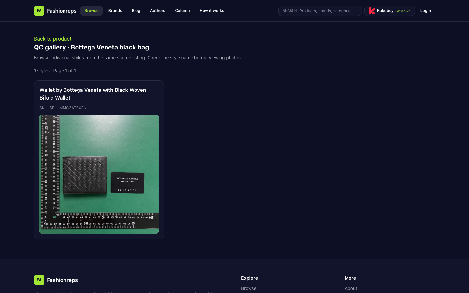Click footer Browse link under Explore
469x293 pixels.
point(249,288)
